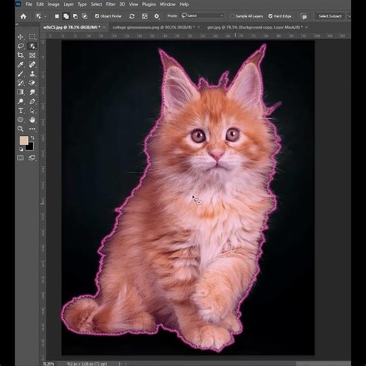The image size is (366, 366).
Task: Click Show All Objects icon
Action: pyautogui.click(x=145, y=16)
